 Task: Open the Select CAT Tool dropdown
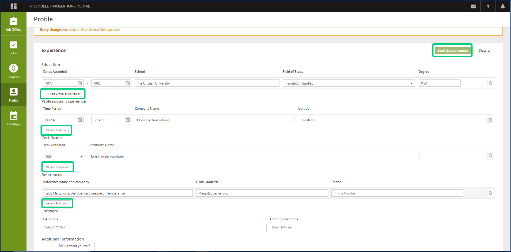155,227
